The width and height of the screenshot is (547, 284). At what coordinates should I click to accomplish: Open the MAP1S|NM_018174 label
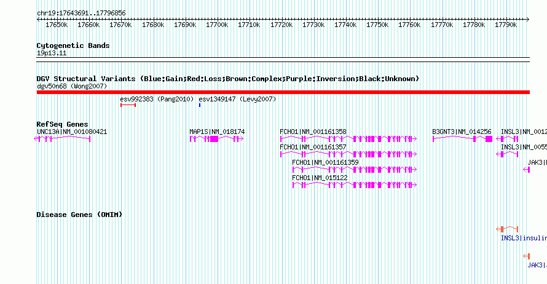tap(217, 132)
